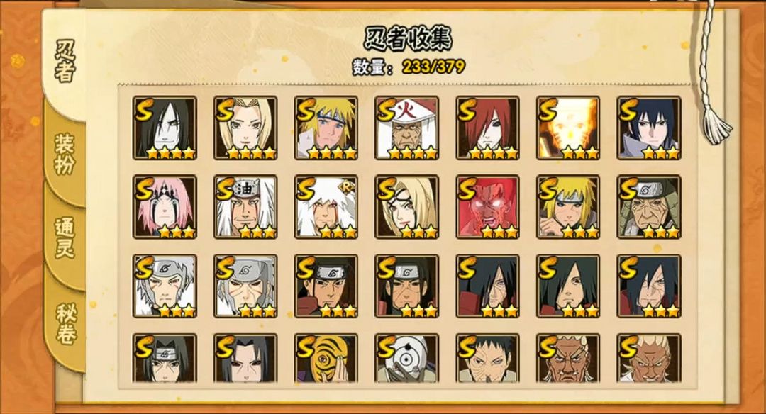This screenshot has width=766, height=414.
Task: Select Jiraiya with 油 headband portrait
Action: coord(245,207)
